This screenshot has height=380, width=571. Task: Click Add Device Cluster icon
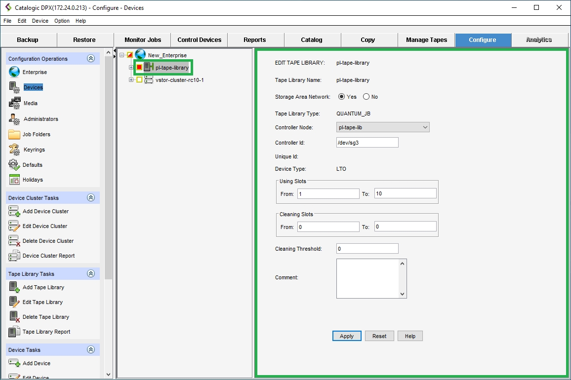[14, 211]
